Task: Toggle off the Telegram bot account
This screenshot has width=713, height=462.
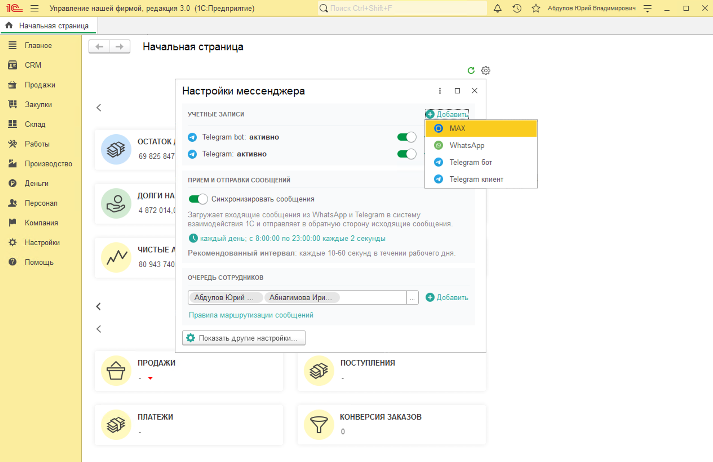Action: click(407, 137)
